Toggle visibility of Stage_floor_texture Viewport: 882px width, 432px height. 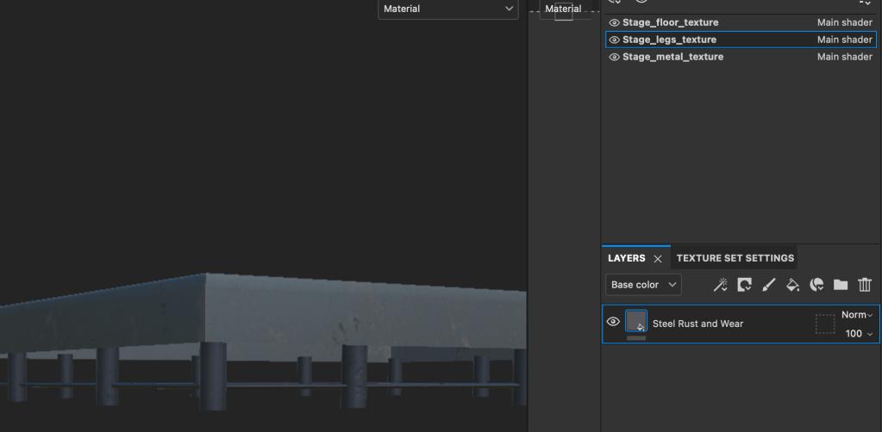click(x=614, y=22)
